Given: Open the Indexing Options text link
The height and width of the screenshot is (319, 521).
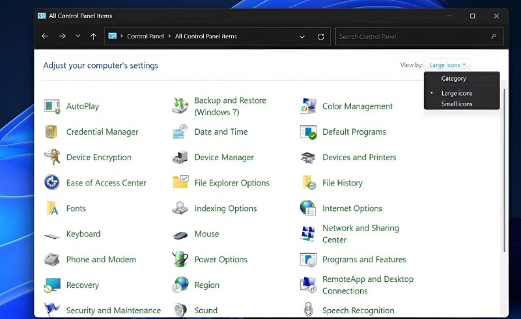Looking at the screenshot, I should [x=225, y=208].
